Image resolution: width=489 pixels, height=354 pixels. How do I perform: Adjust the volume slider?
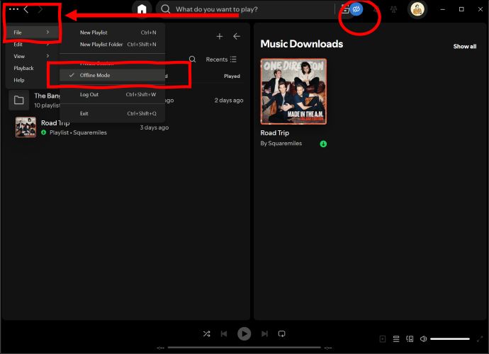[x=449, y=339]
